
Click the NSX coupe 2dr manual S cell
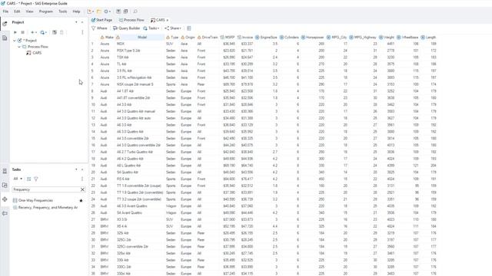pos(140,84)
